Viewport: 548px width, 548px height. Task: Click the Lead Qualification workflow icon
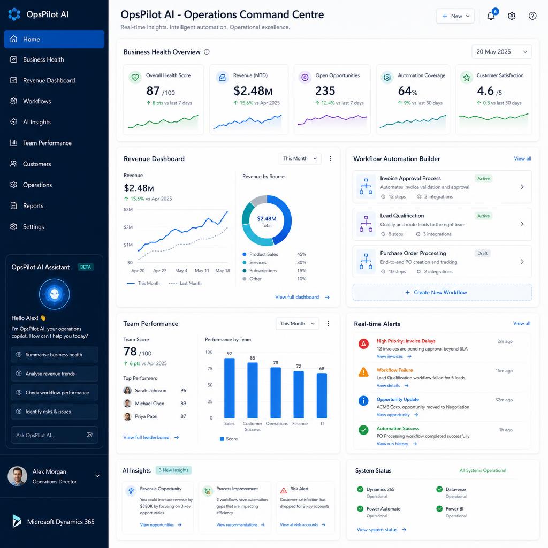tap(366, 224)
